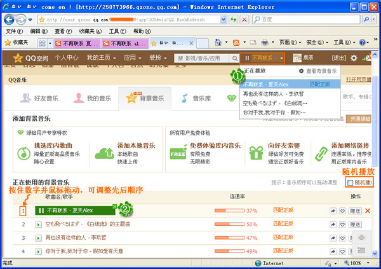Share the 空も飛べるはず song with the arrow icon
Viewport: 381px width, 269px height.
333,224
